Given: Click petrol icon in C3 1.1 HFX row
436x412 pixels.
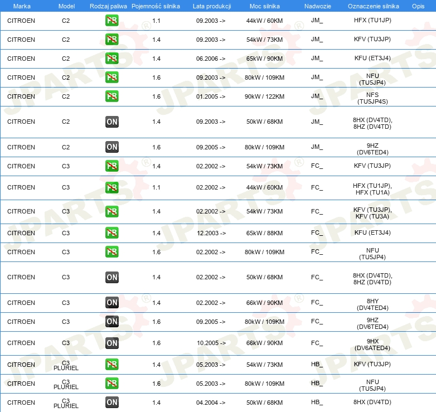Looking at the screenshot, I should coord(112,187).
